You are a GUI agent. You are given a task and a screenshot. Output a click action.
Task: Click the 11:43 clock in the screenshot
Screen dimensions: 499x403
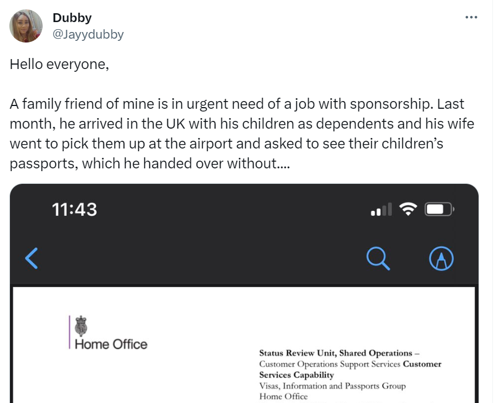click(74, 209)
